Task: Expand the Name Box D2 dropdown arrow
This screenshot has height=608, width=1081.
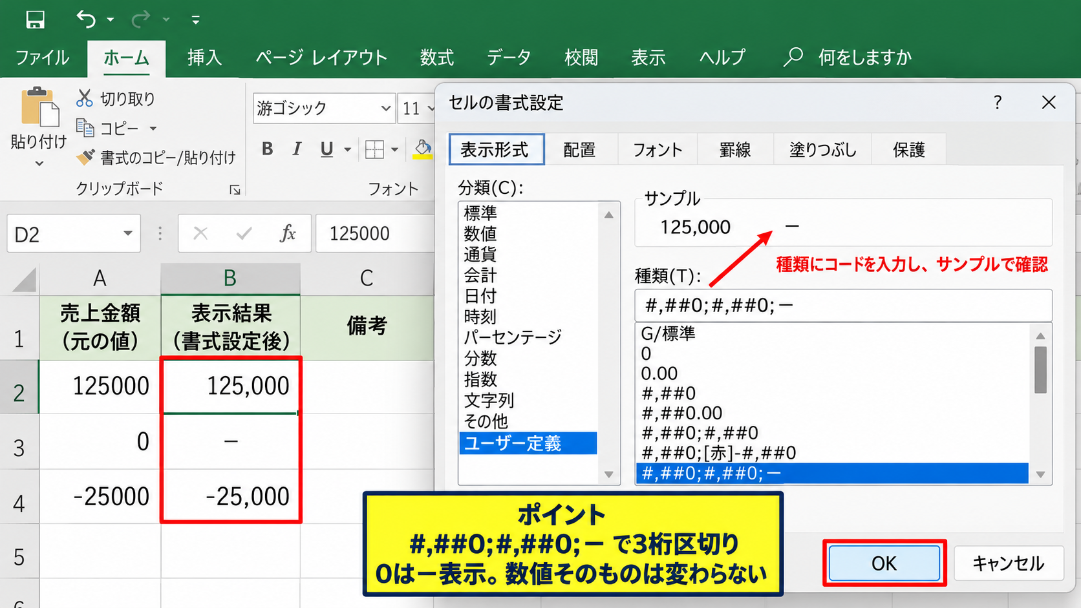Action: (x=127, y=233)
